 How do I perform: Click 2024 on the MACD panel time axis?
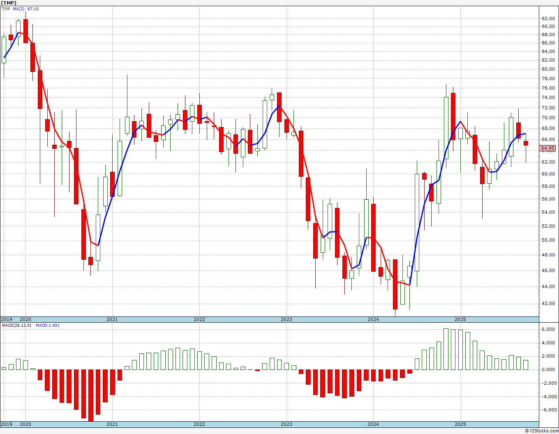point(373,424)
